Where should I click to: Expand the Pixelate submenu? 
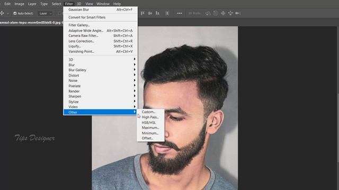point(100,85)
